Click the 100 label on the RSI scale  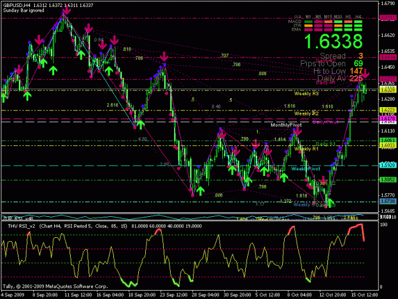384,225
